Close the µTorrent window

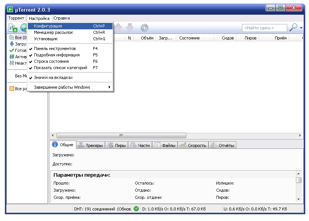pyautogui.click(x=294, y=8)
